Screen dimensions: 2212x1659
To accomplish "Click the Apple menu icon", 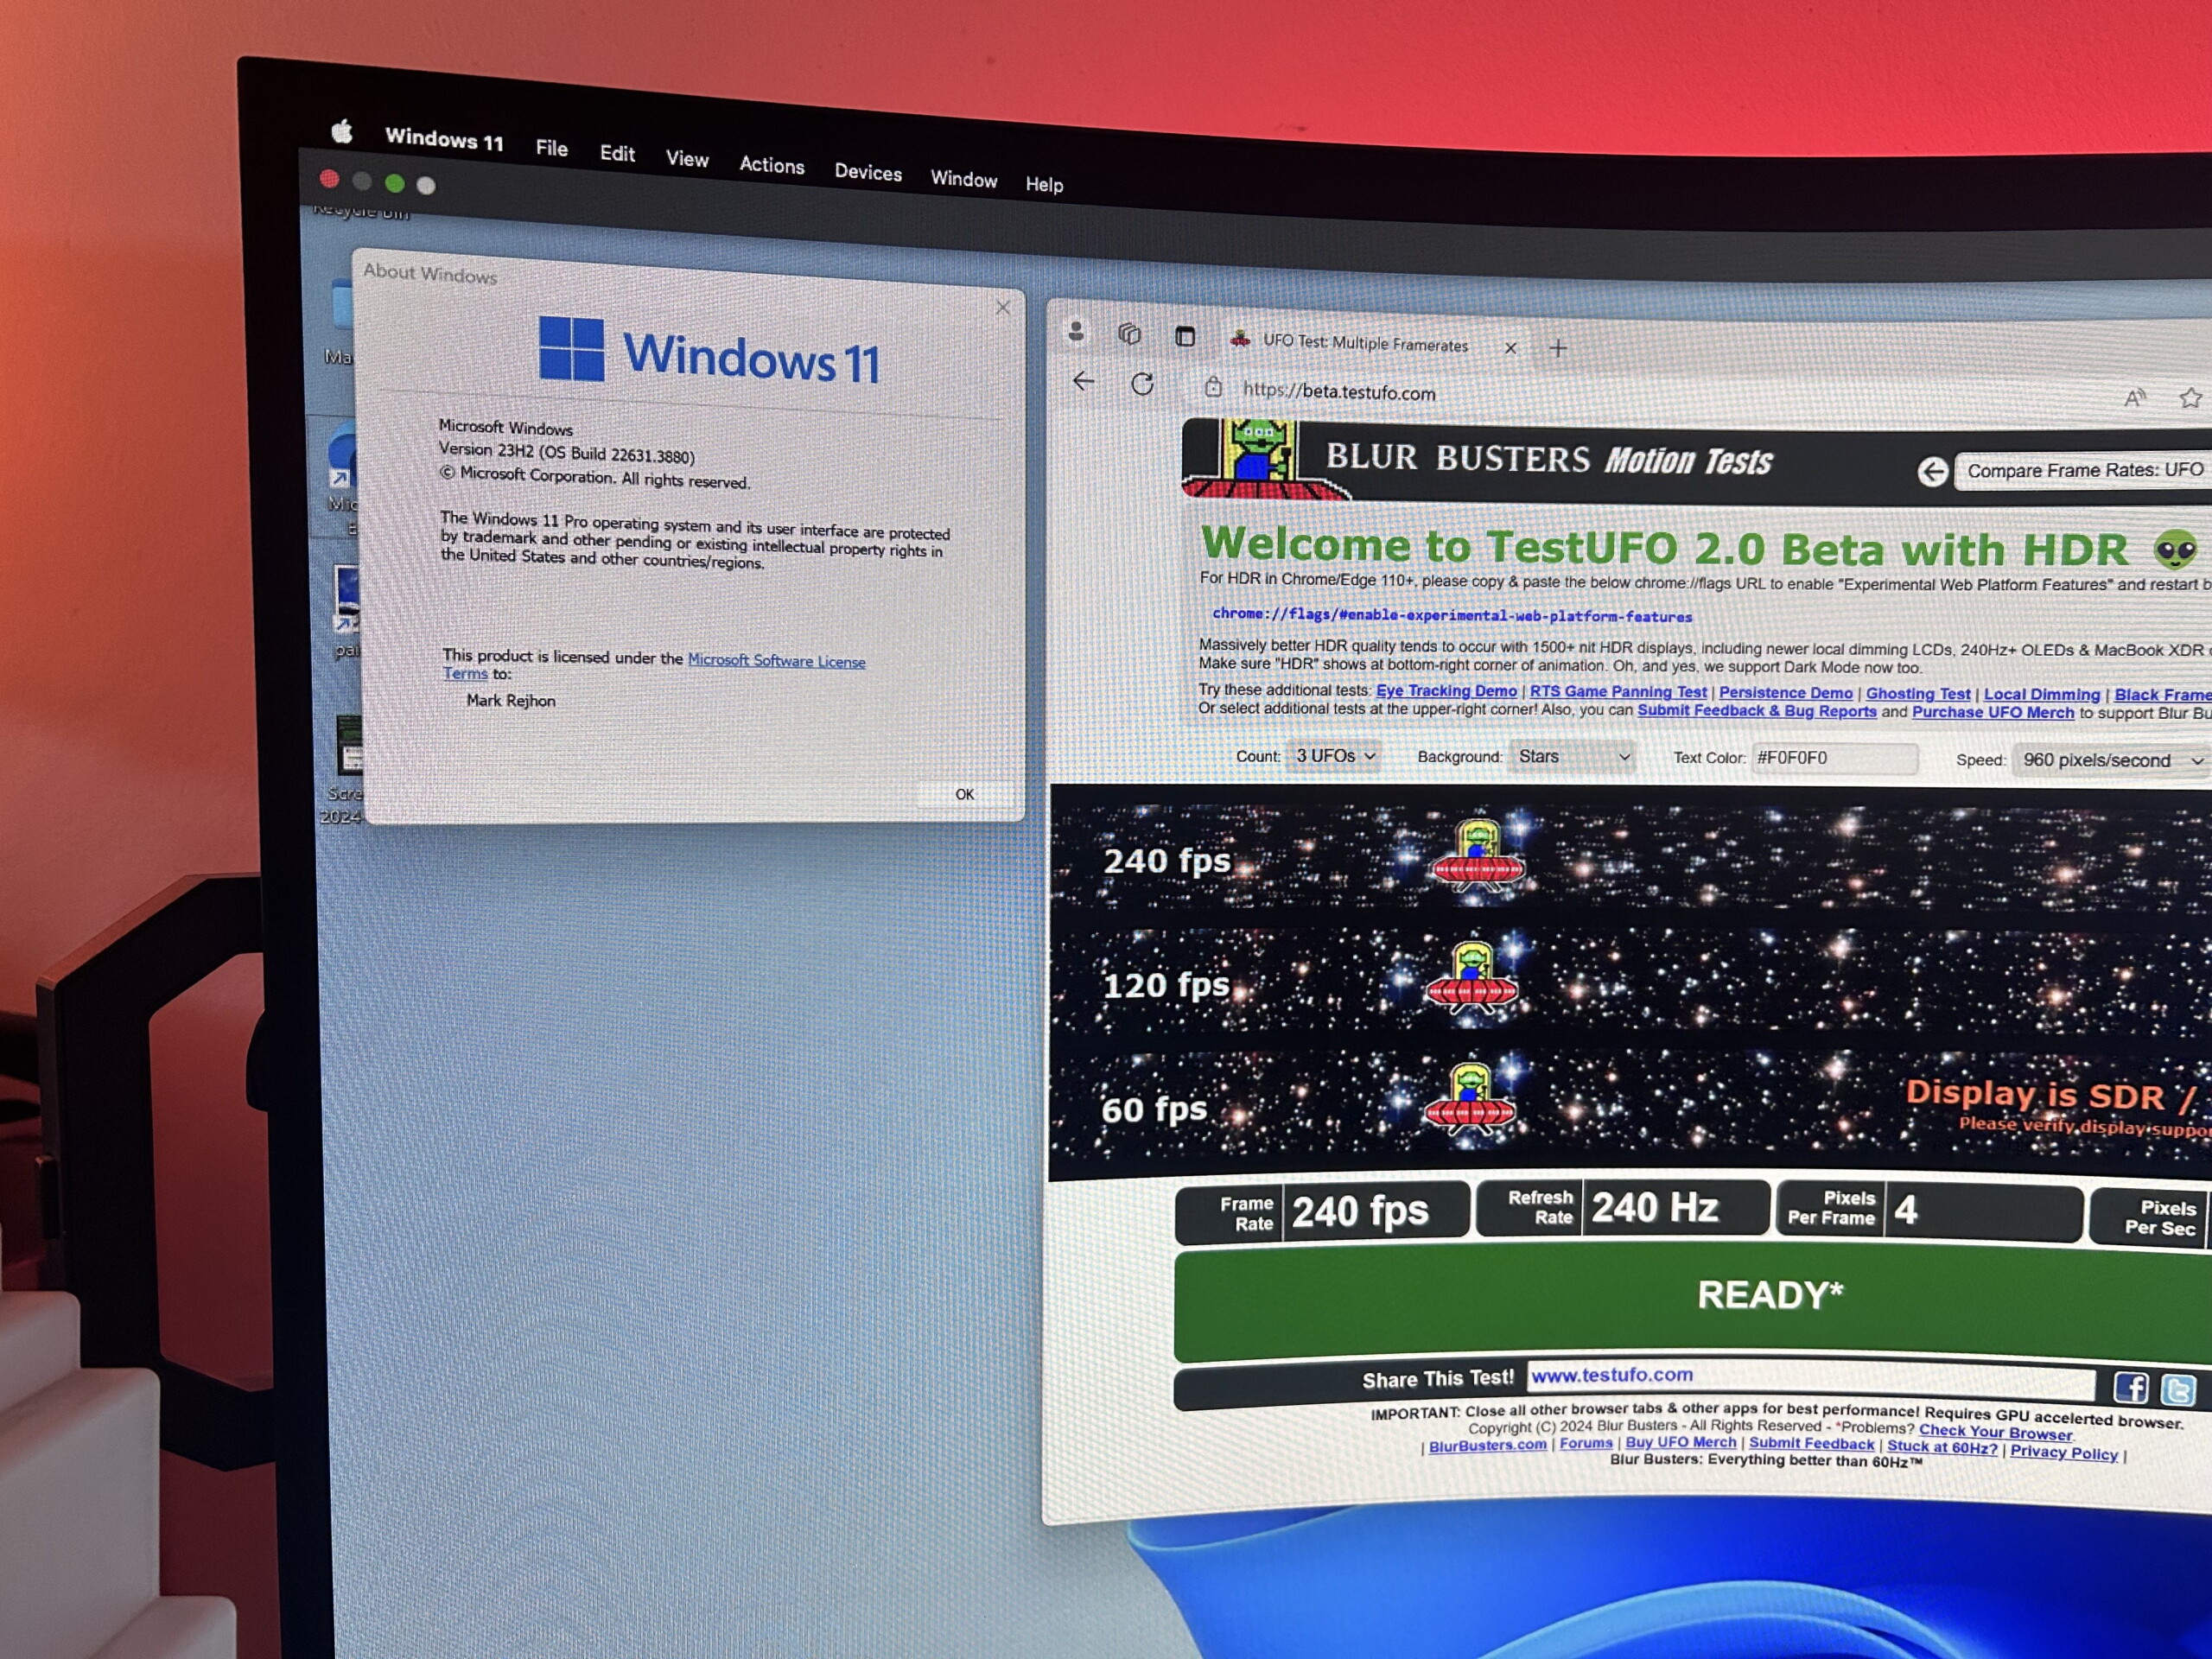I will pos(342,132).
